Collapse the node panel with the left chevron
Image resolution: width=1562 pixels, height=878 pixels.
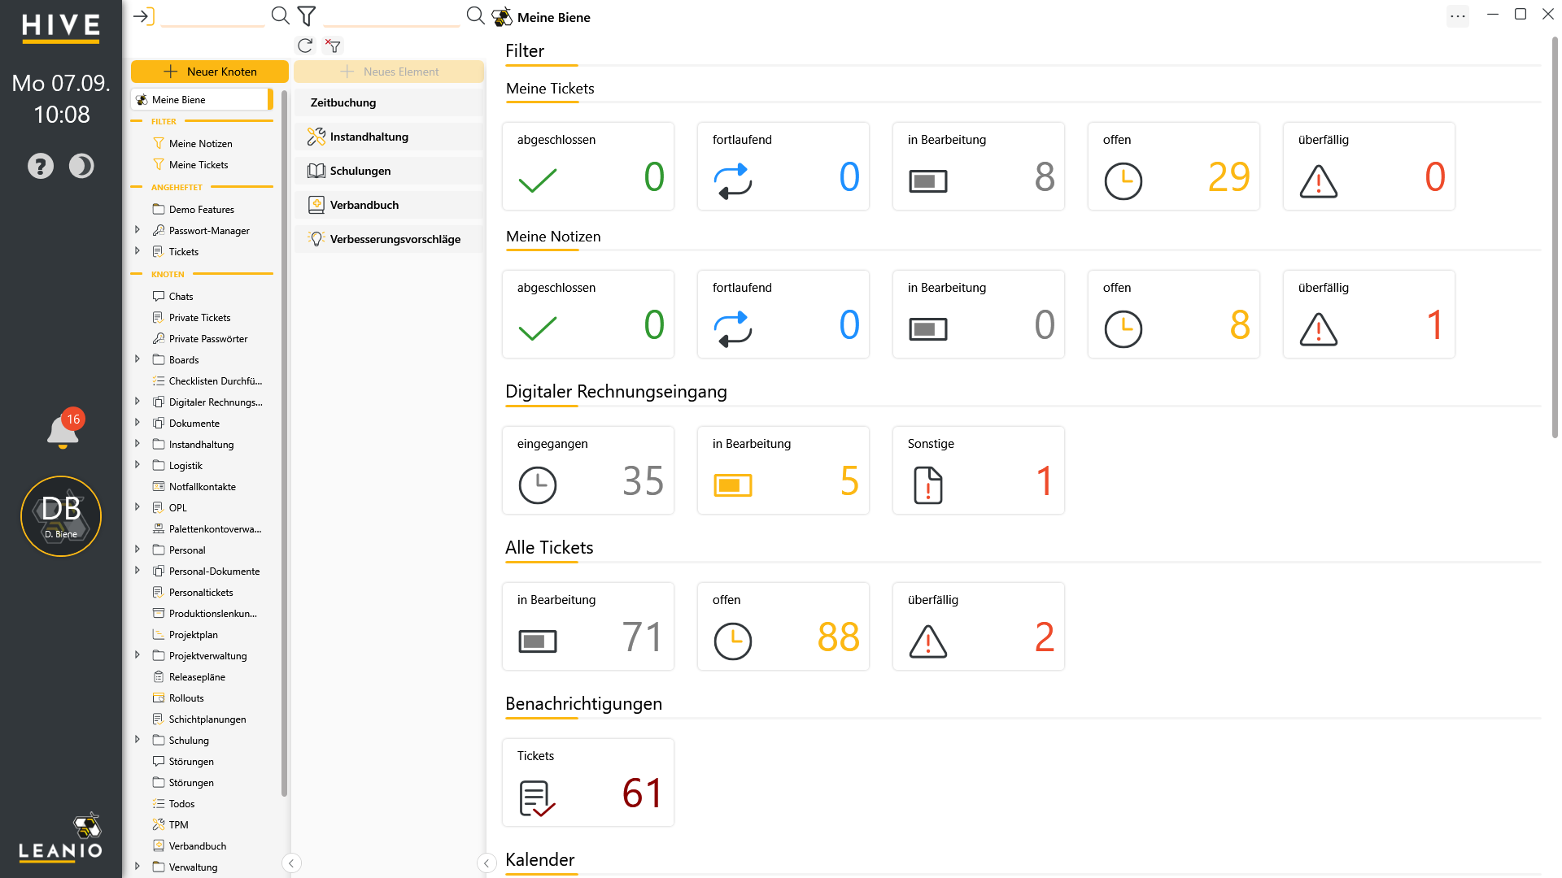(291, 863)
